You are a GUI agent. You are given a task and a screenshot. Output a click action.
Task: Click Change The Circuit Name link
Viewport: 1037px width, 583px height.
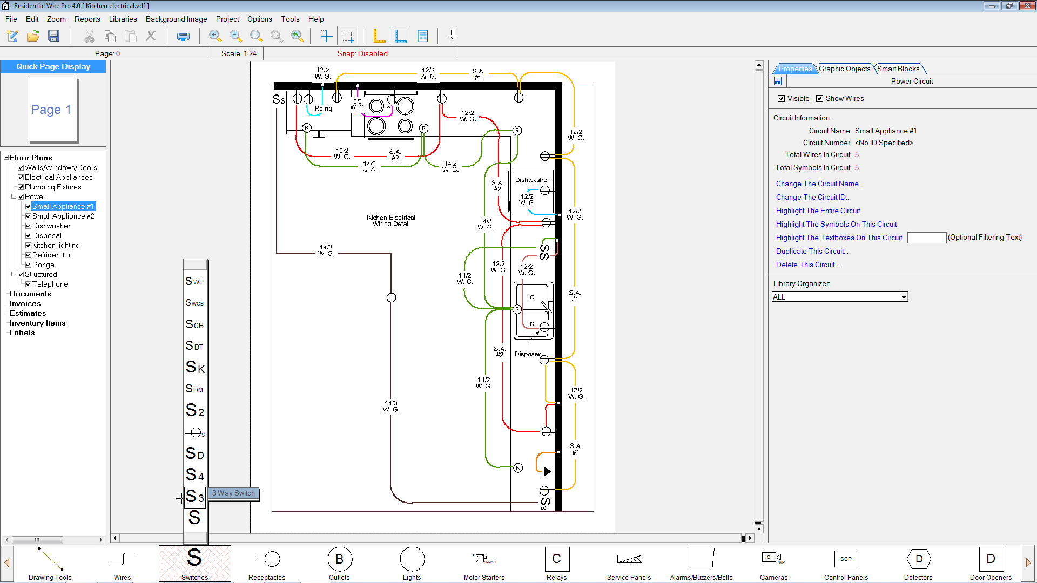[x=819, y=184]
